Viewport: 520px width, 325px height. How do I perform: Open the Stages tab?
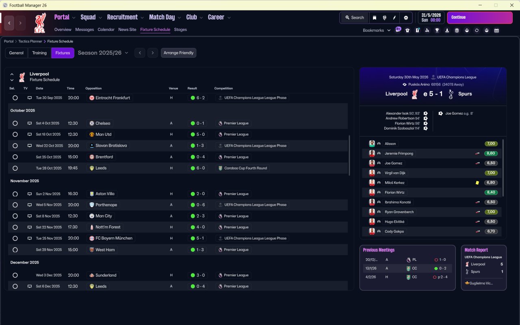pyautogui.click(x=180, y=30)
